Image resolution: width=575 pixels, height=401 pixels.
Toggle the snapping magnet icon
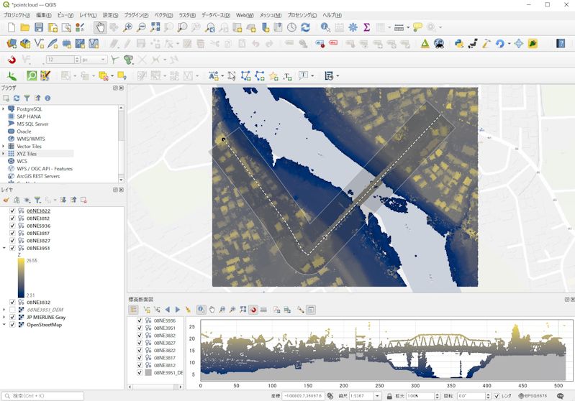pyautogui.click(x=12, y=60)
